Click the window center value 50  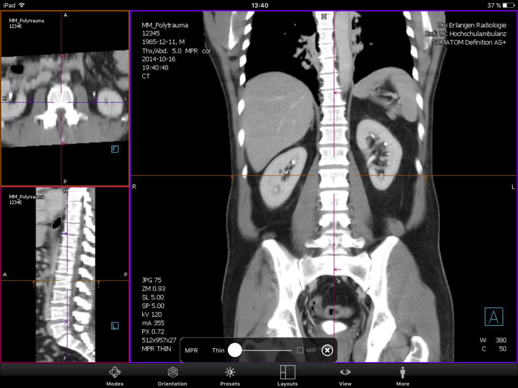click(502, 349)
